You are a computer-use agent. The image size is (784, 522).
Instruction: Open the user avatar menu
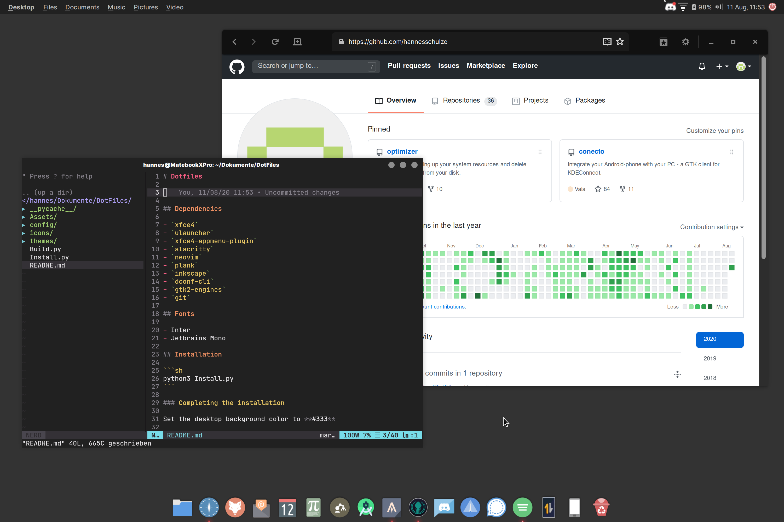point(743,67)
